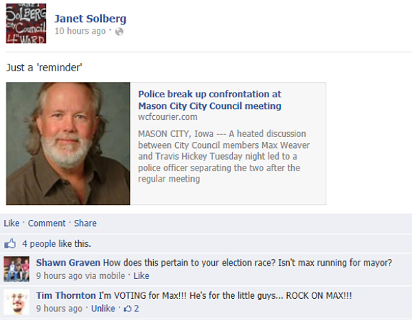Click the like count on Tim's comment
Image resolution: width=412 pixels, height=320 pixels.
131,308
